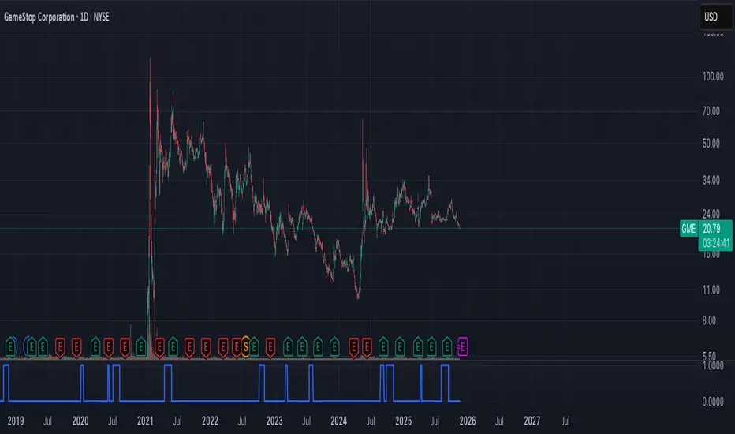Click the GameStop Corporation chart title
The image size is (735, 434).
pos(40,17)
